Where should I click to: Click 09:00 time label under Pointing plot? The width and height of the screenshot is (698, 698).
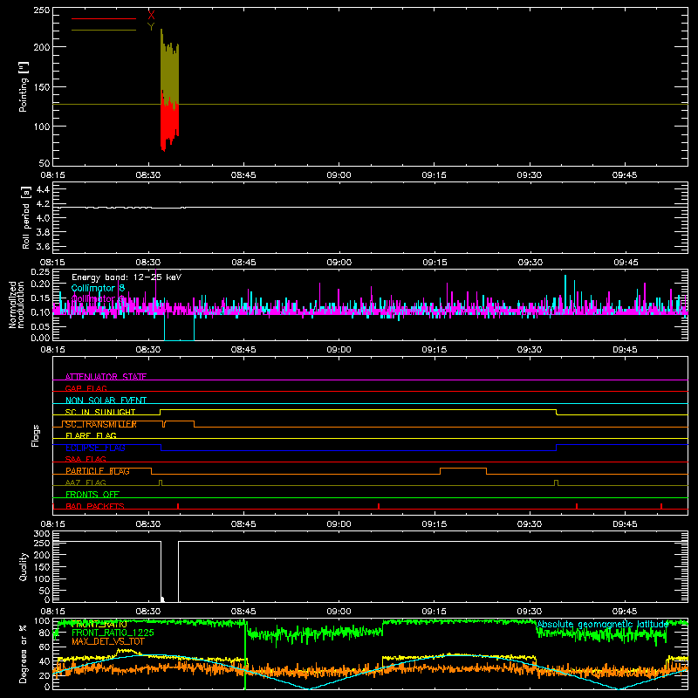point(339,175)
